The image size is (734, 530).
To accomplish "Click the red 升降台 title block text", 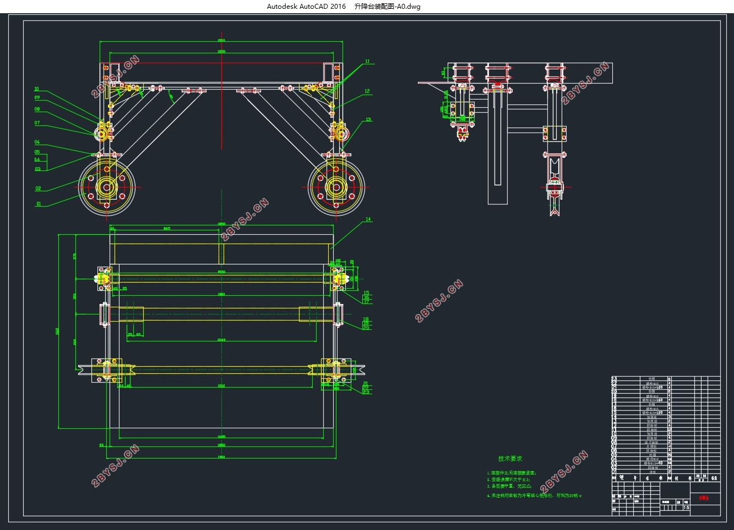I will pos(704,498).
